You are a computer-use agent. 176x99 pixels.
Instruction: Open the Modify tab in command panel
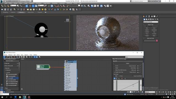[x=146, y=16]
